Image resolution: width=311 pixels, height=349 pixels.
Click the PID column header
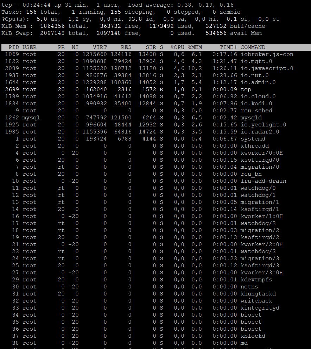tap(14, 47)
